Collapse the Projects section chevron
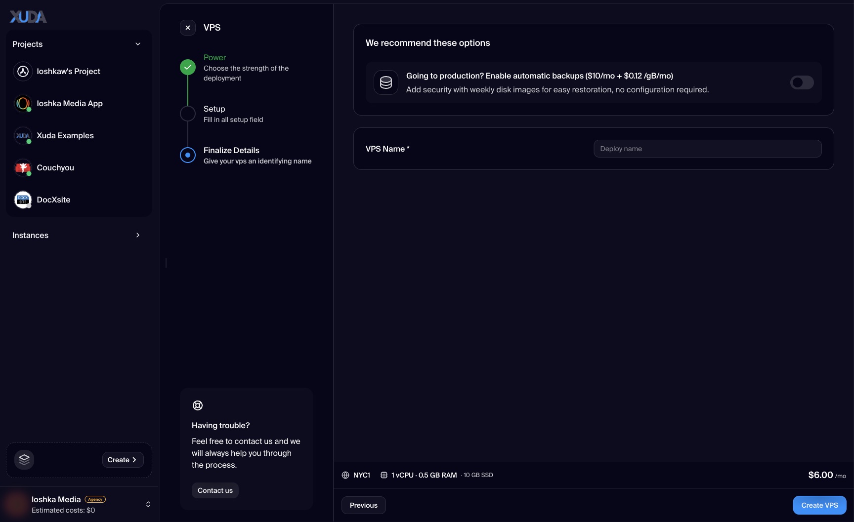 point(138,44)
